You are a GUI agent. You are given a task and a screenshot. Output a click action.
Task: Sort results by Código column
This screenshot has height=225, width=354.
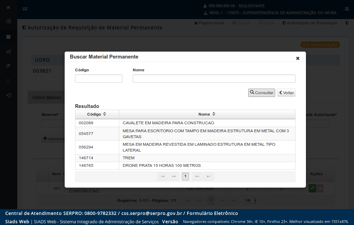(x=97, y=114)
